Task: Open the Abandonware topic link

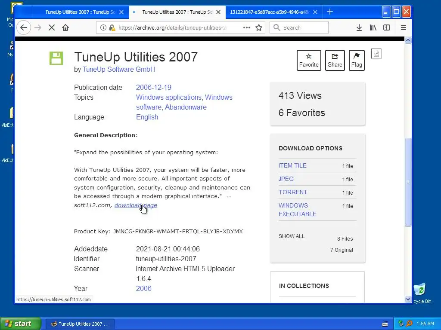Action: (x=186, y=107)
